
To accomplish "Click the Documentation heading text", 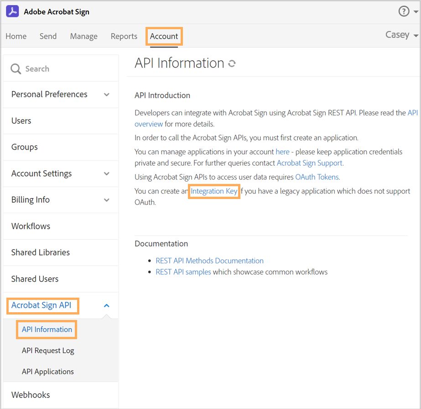I will (161, 243).
